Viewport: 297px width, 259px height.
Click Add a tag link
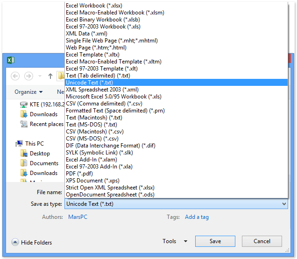pos(197,217)
